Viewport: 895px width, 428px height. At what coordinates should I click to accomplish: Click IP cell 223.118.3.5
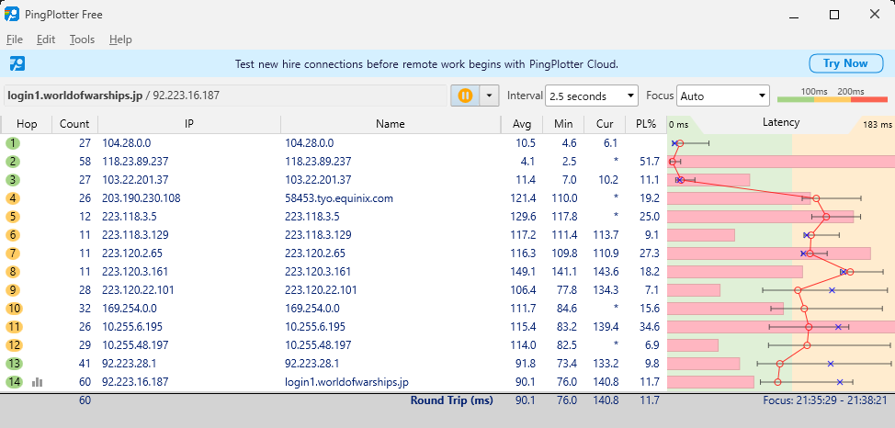coord(130,217)
